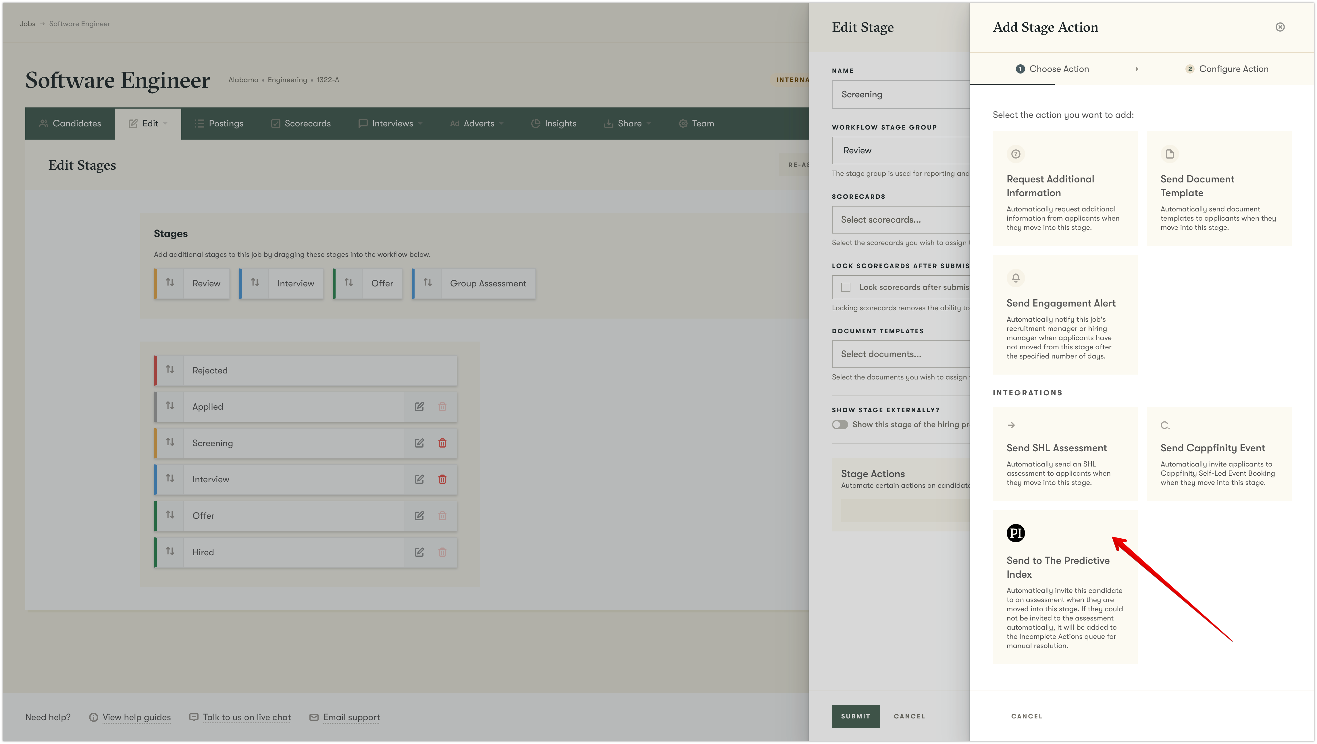Viewport: 1317px width, 744px height.
Task: Close the Add Stage Action panel
Action: 1280,27
